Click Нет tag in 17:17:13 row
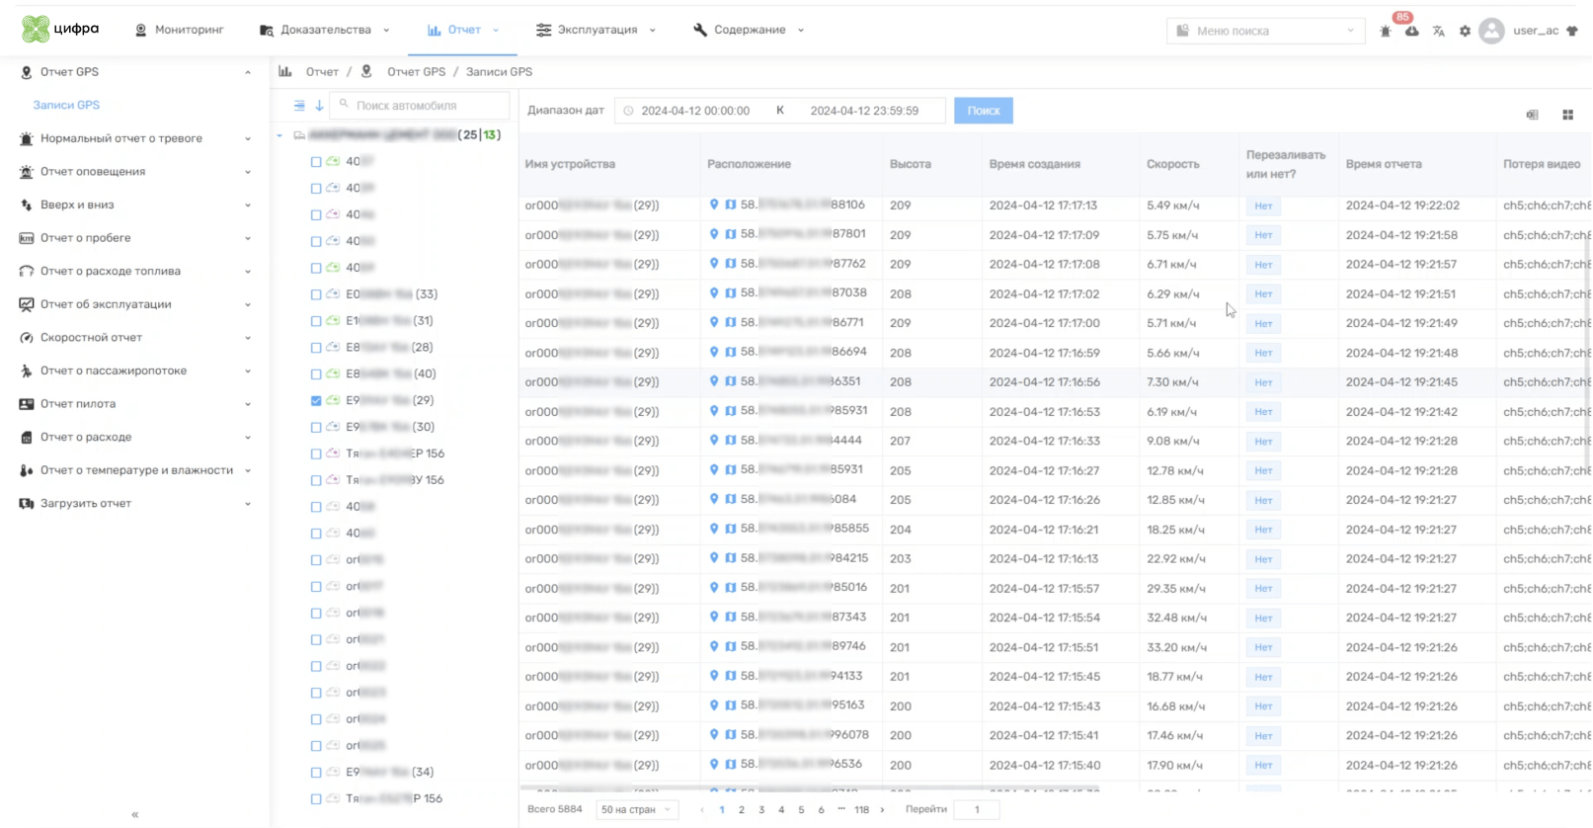Image resolution: width=1593 pixels, height=828 pixels. pyautogui.click(x=1263, y=206)
